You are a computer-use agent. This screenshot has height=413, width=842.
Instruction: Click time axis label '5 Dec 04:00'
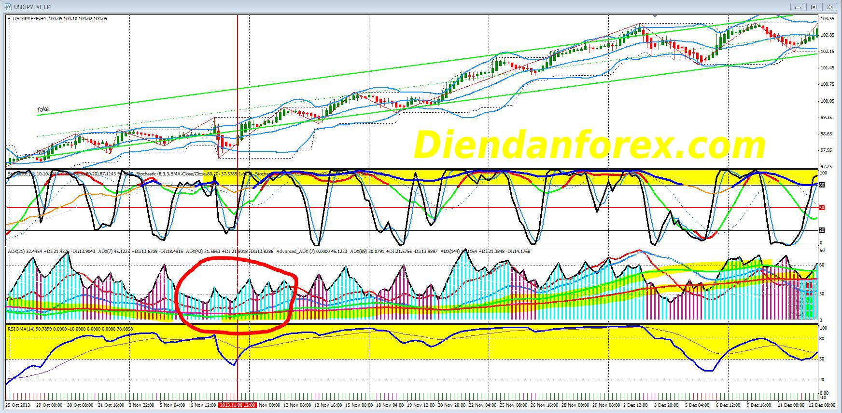pyautogui.click(x=697, y=405)
